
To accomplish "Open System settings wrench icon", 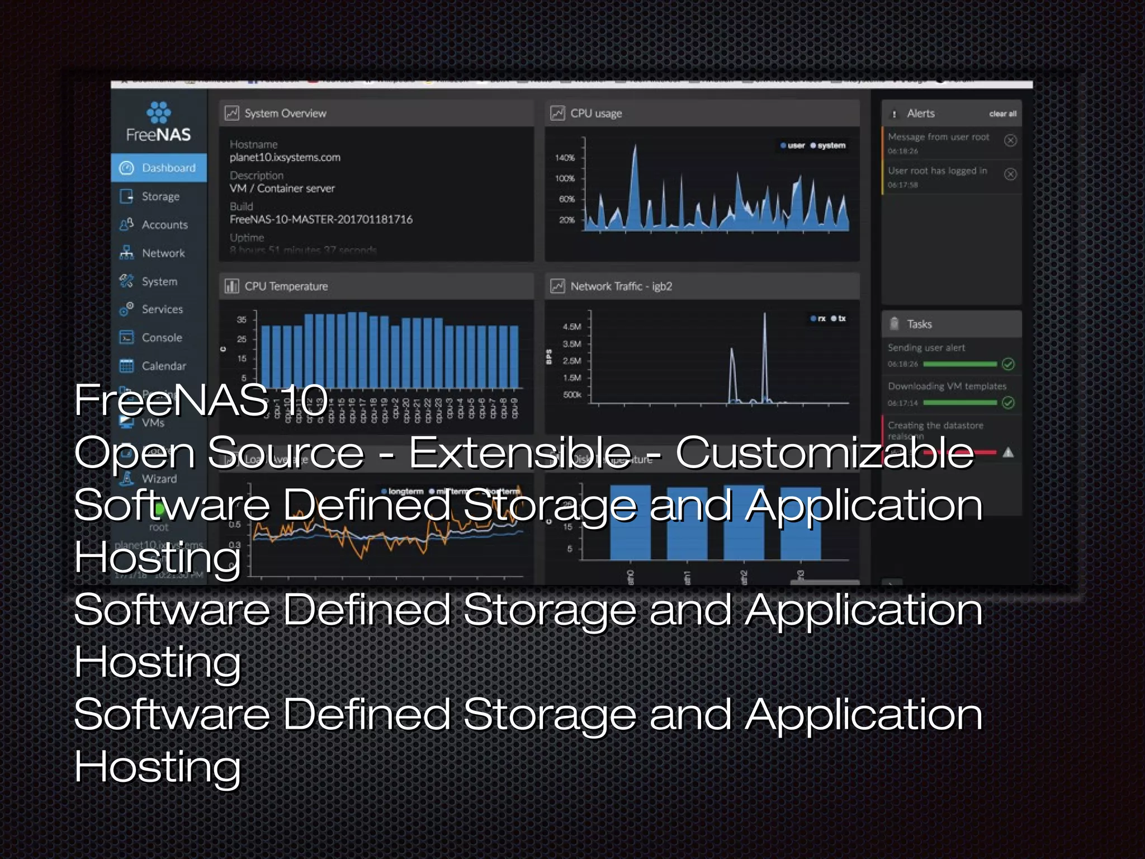I will [127, 281].
